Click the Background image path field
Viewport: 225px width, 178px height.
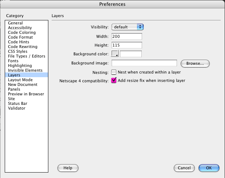[144, 63]
